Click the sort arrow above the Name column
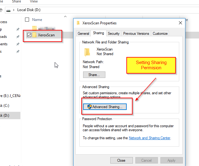This screenshot has height=166, width=199. coord(66,16)
